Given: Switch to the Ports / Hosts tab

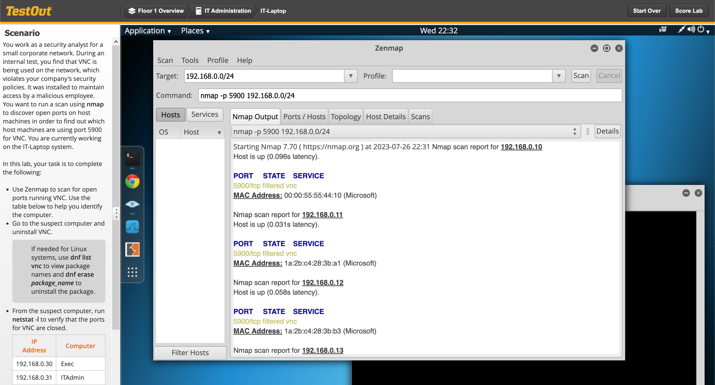Looking at the screenshot, I should [x=304, y=116].
